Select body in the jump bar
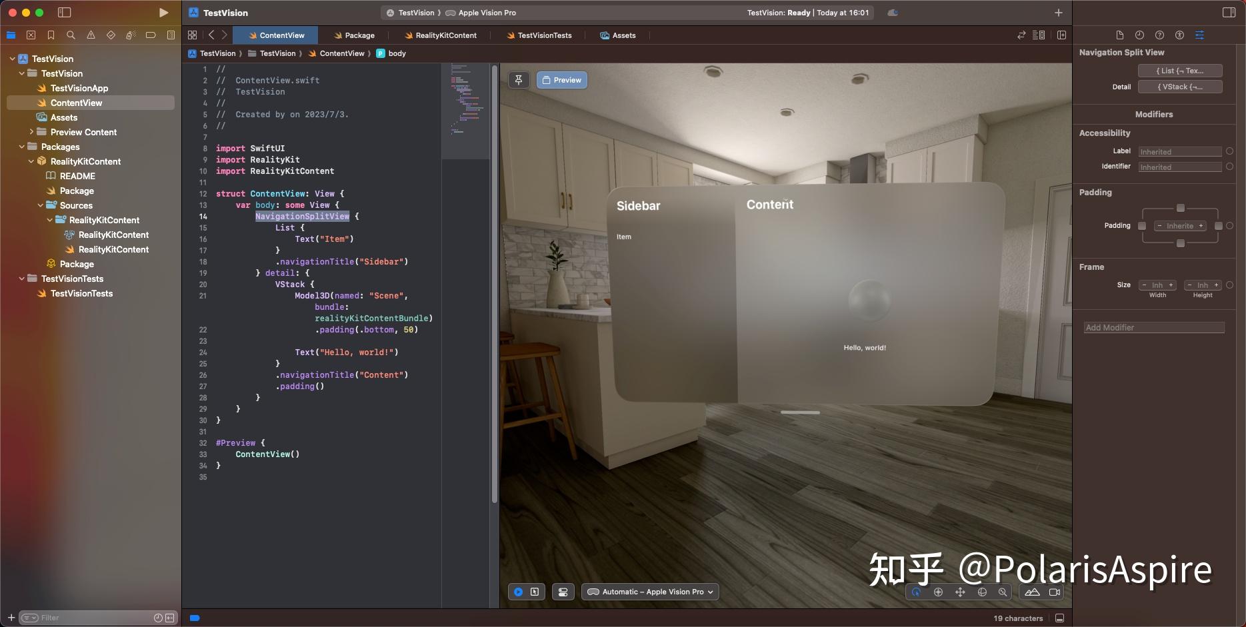1246x627 pixels. pos(391,53)
